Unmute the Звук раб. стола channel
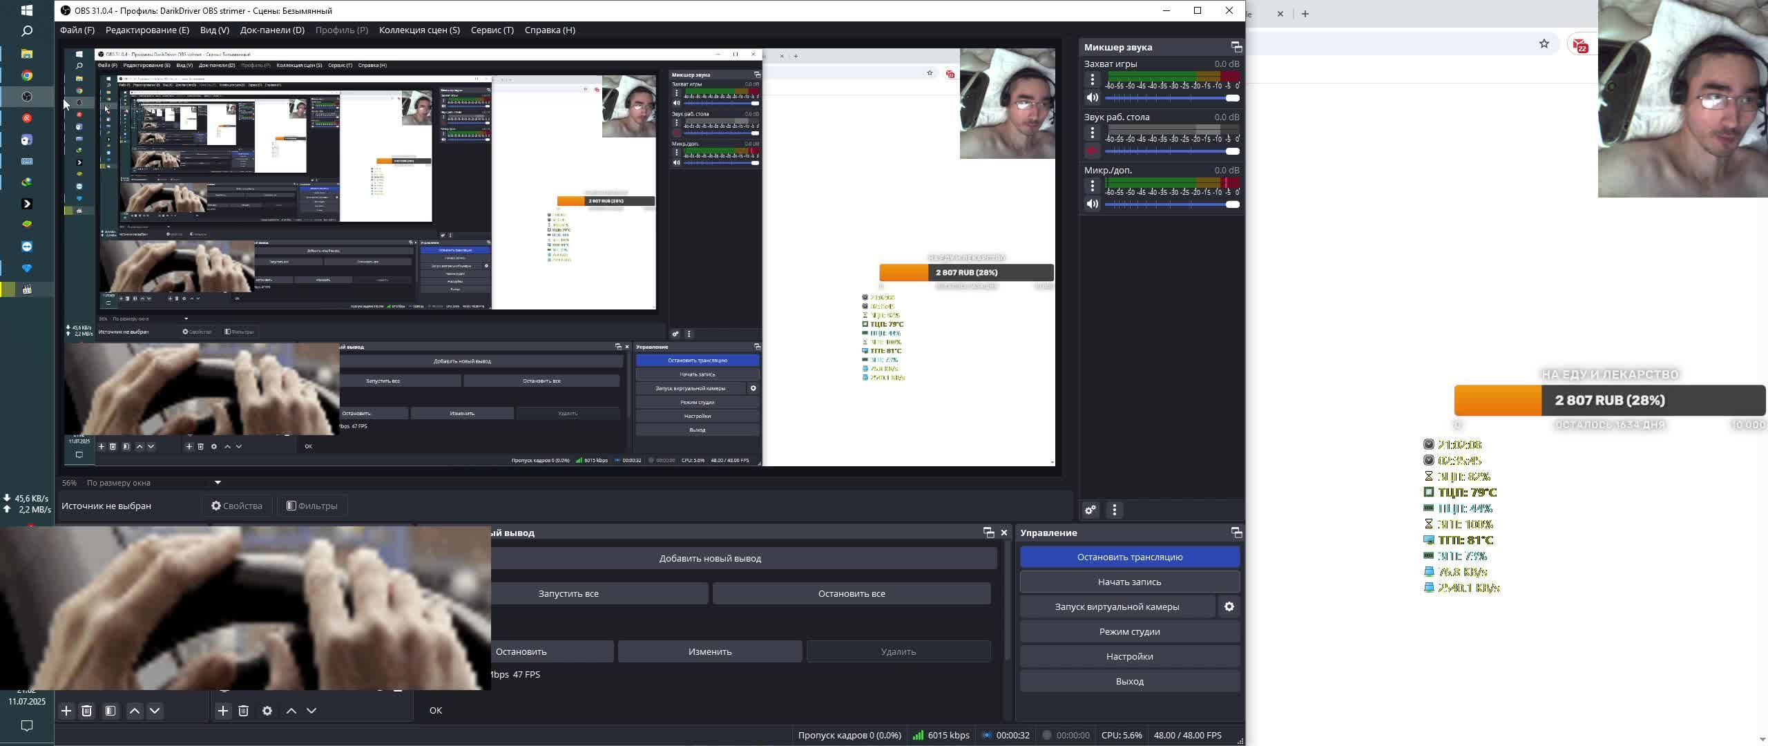The image size is (1768, 746). 1092,151
